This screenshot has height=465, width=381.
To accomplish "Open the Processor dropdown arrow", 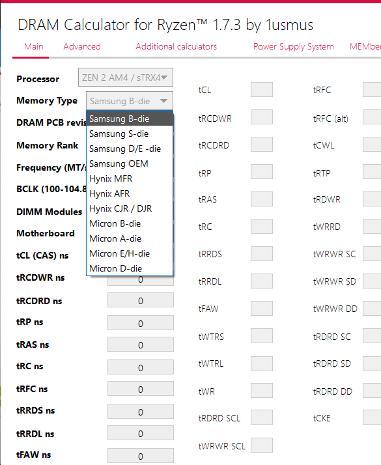I will tap(164, 77).
